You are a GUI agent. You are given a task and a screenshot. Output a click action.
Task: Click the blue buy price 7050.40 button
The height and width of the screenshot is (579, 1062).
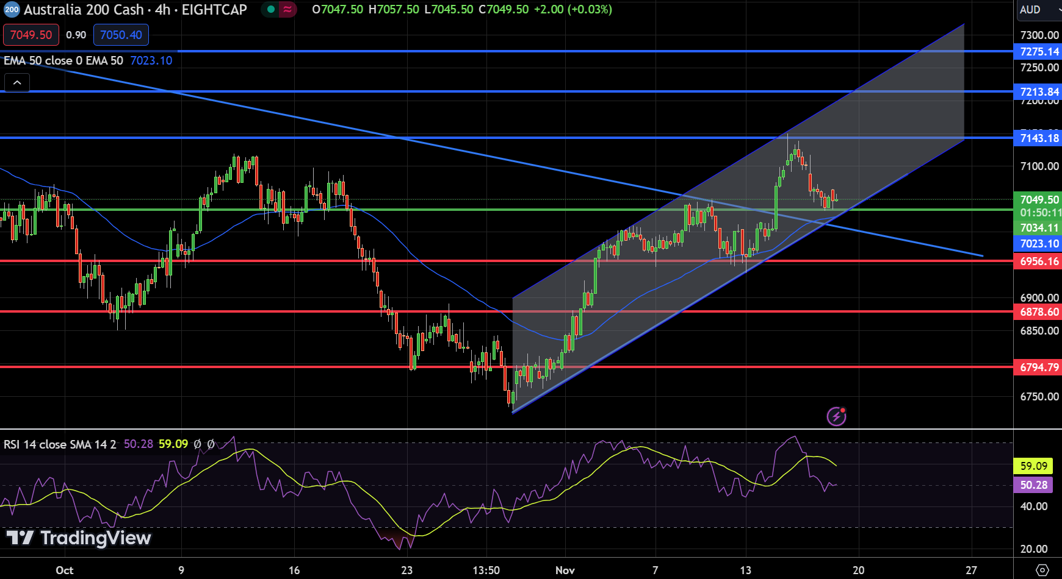click(x=121, y=35)
